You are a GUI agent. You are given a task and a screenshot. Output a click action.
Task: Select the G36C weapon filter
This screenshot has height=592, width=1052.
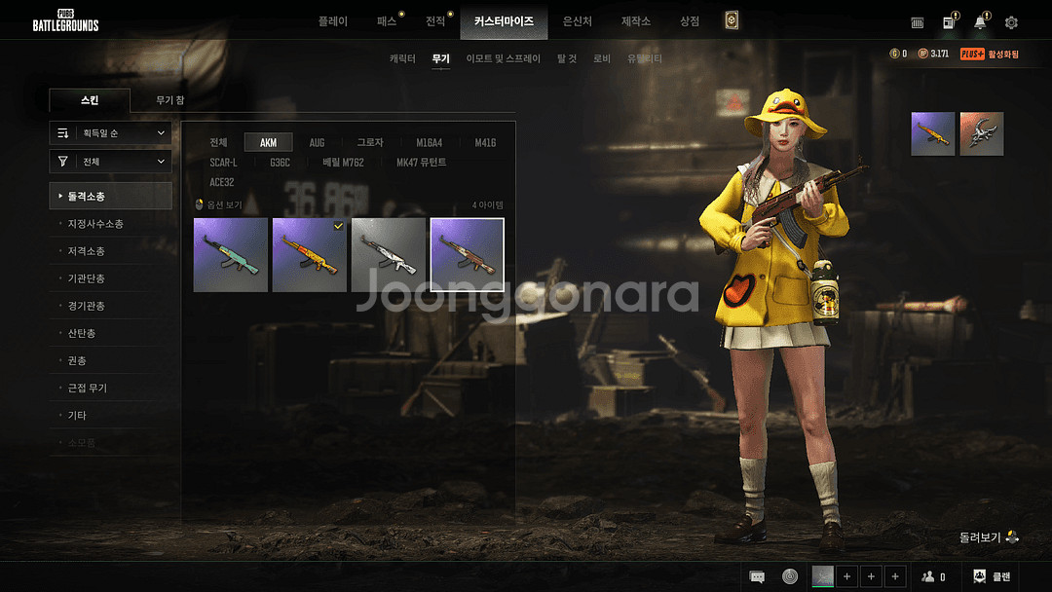[x=280, y=163]
